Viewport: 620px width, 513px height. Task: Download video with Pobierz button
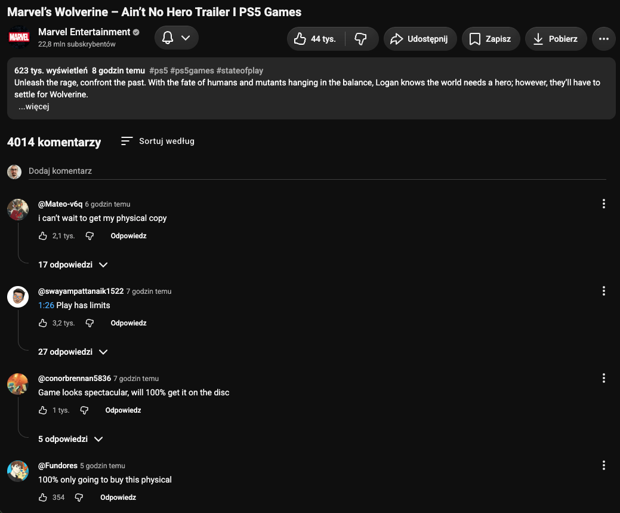[x=556, y=39]
